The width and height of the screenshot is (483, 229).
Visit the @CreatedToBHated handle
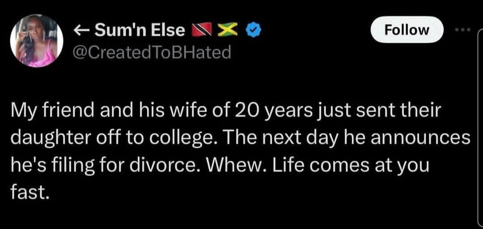pos(152,53)
